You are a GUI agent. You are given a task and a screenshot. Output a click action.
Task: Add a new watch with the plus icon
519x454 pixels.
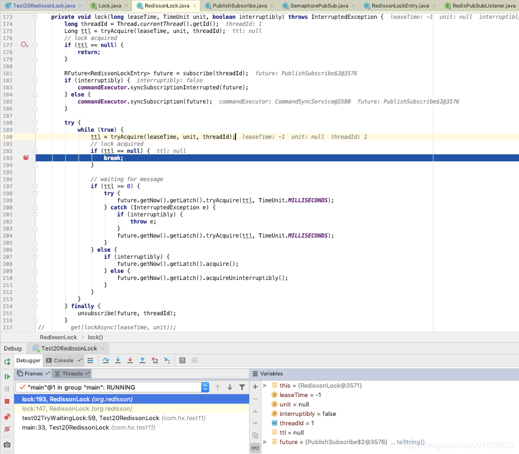pyautogui.click(x=255, y=387)
